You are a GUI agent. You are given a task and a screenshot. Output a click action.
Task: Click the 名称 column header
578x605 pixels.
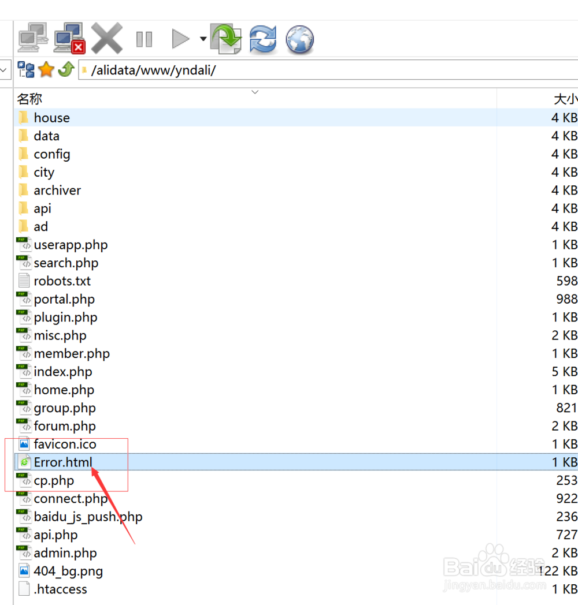pos(29,99)
